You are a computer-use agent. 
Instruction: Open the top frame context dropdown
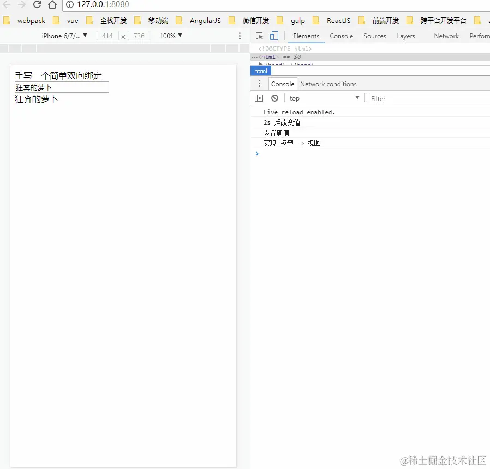(323, 98)
